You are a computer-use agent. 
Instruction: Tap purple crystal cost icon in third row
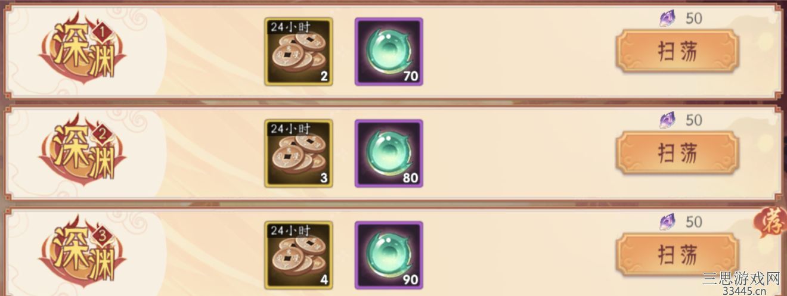(668, 222)
